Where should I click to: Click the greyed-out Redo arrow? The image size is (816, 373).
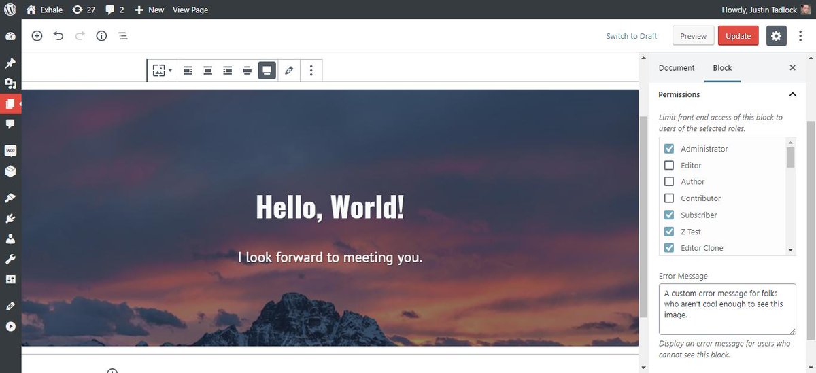pyautogui.click(x=80, y=36)
